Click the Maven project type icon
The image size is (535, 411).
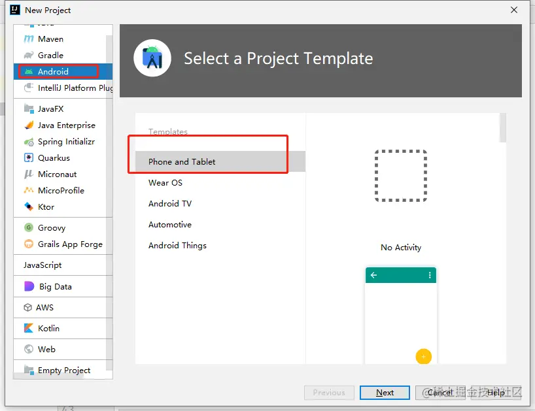(29, 39)
